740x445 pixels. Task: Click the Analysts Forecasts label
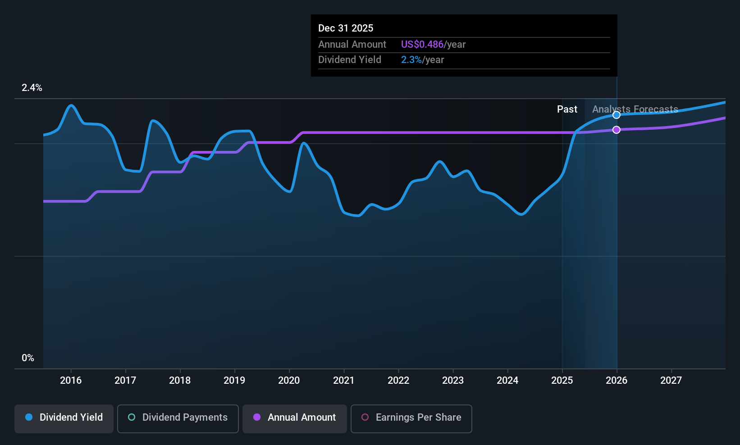(x=635, y=109)
